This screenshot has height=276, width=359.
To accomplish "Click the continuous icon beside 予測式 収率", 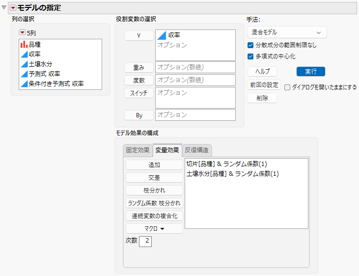I will (24, 74).
